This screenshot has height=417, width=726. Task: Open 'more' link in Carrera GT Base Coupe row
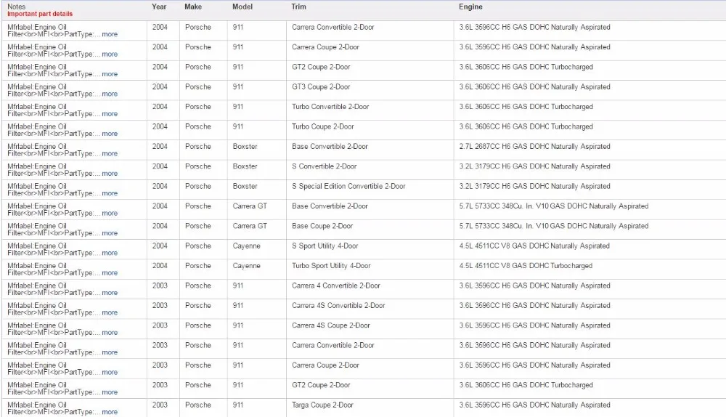click(110, 233)
